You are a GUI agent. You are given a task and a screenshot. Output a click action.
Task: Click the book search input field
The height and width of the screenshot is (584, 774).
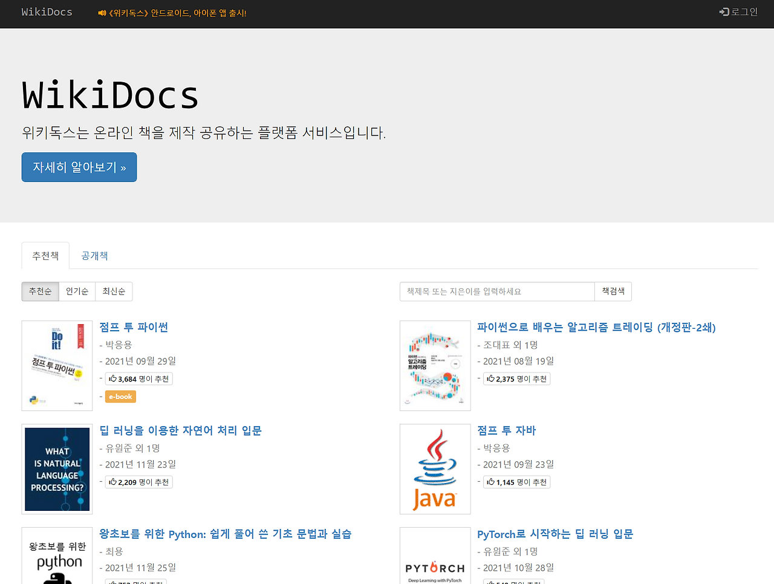pos(497,291)
